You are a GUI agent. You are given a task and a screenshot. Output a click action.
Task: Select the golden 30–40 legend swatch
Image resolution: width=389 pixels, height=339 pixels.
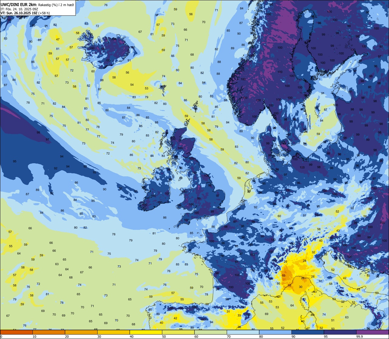point(113,332)
